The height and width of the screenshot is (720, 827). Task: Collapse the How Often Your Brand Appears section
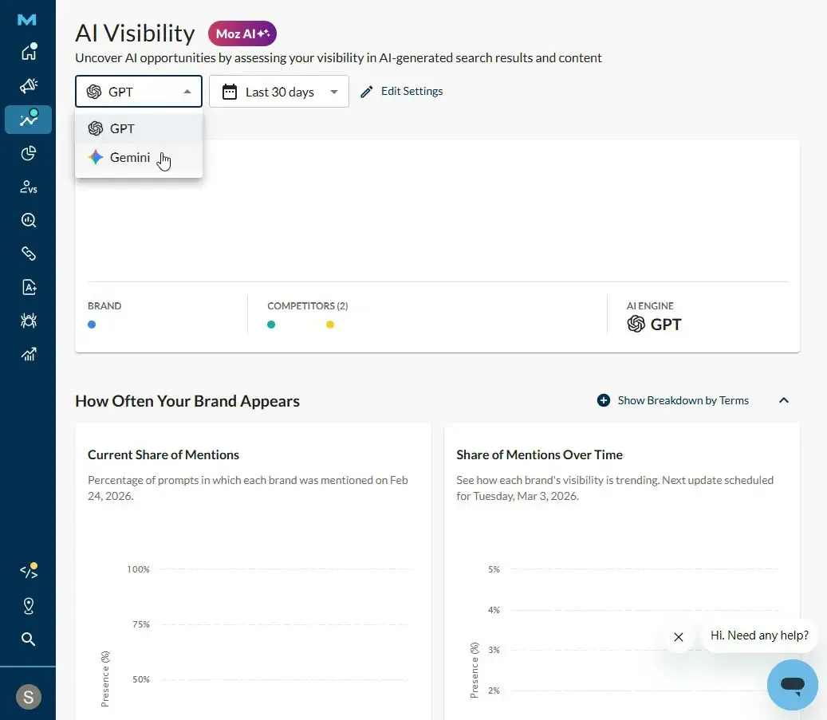tap(783, 400)
